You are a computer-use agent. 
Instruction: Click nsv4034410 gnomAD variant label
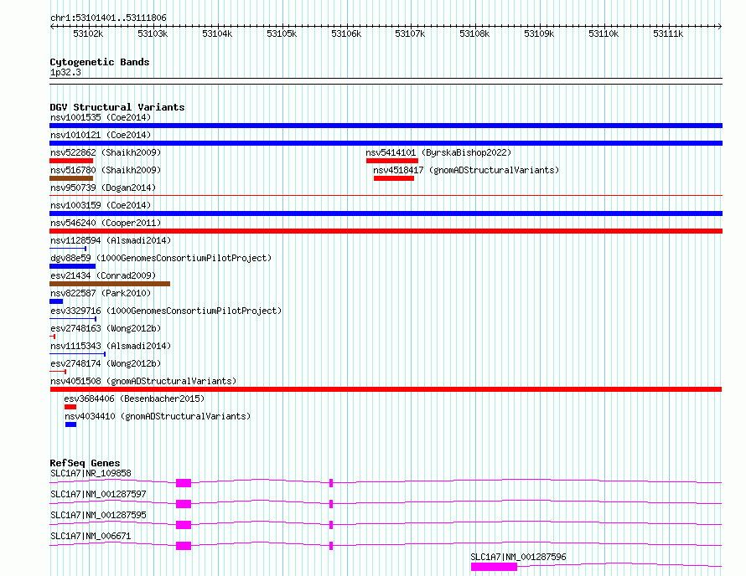tap(158, 416)
